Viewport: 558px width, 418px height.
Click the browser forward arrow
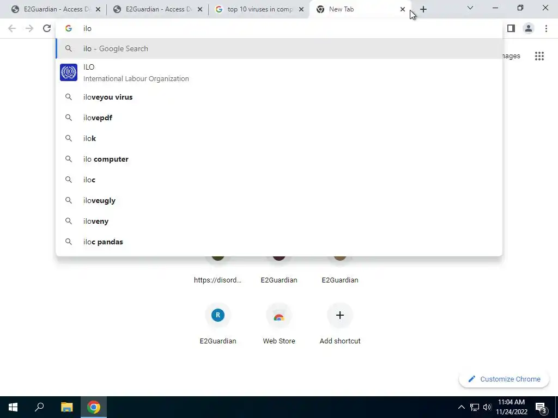click(29, 28)
